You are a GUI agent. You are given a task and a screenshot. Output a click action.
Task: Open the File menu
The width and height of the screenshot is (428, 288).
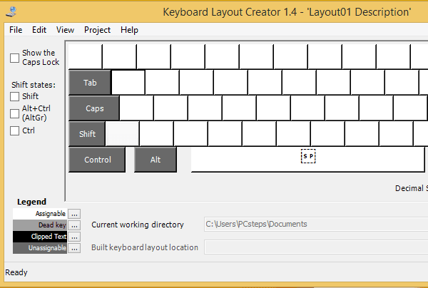[x=16, y=30]
